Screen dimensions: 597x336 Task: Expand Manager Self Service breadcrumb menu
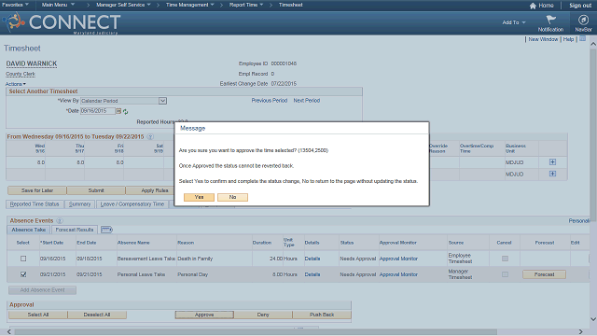pyautogui.click(x=123, y=5)
